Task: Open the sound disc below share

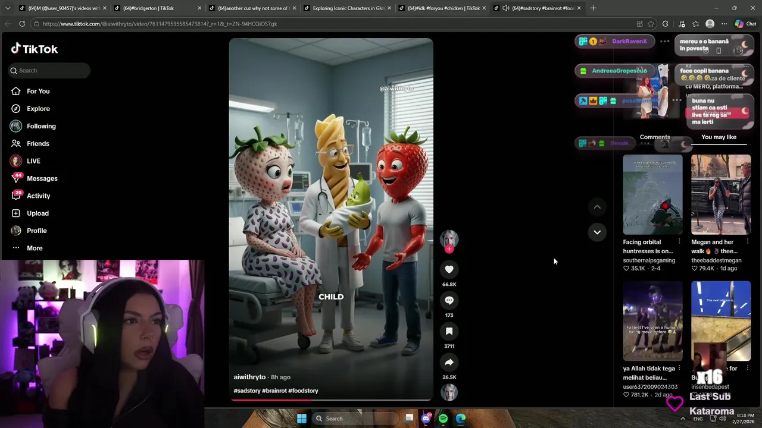Action: (x=449, y=392)
